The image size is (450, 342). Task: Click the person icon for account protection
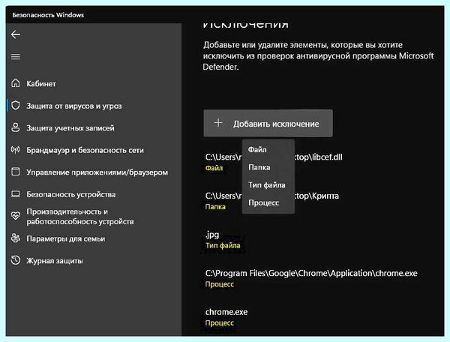tap(16, 127)
